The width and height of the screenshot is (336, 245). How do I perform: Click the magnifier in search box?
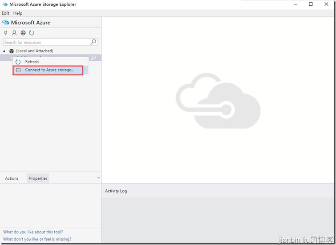click(93, 42)
